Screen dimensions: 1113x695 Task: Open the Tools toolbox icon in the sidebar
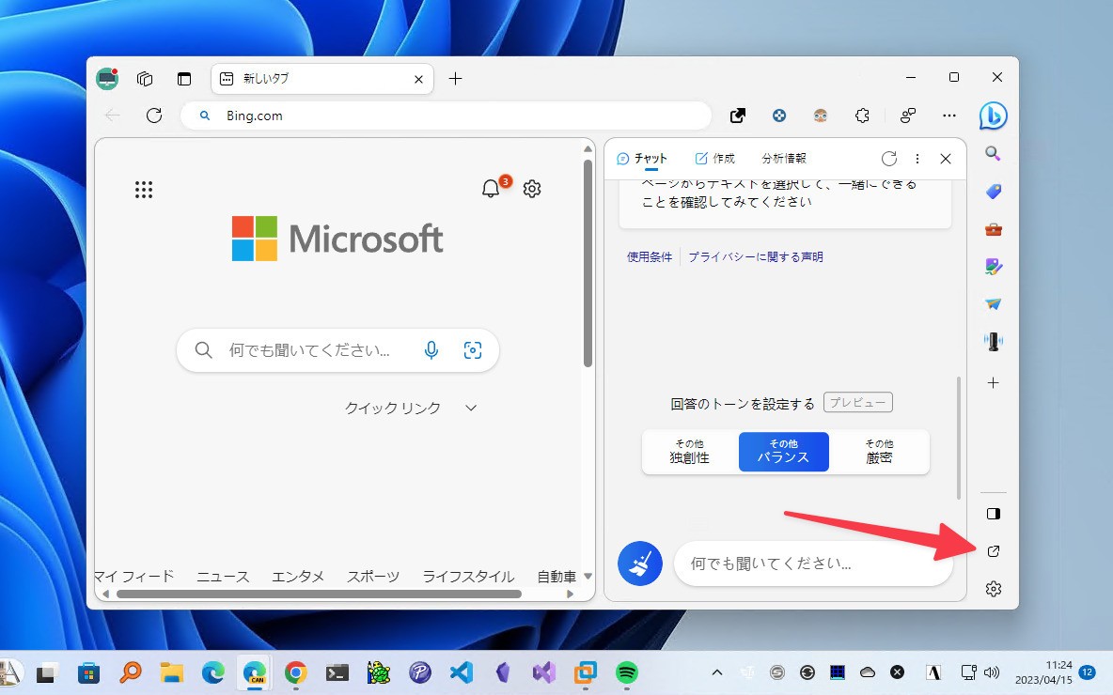pos(993,228)
